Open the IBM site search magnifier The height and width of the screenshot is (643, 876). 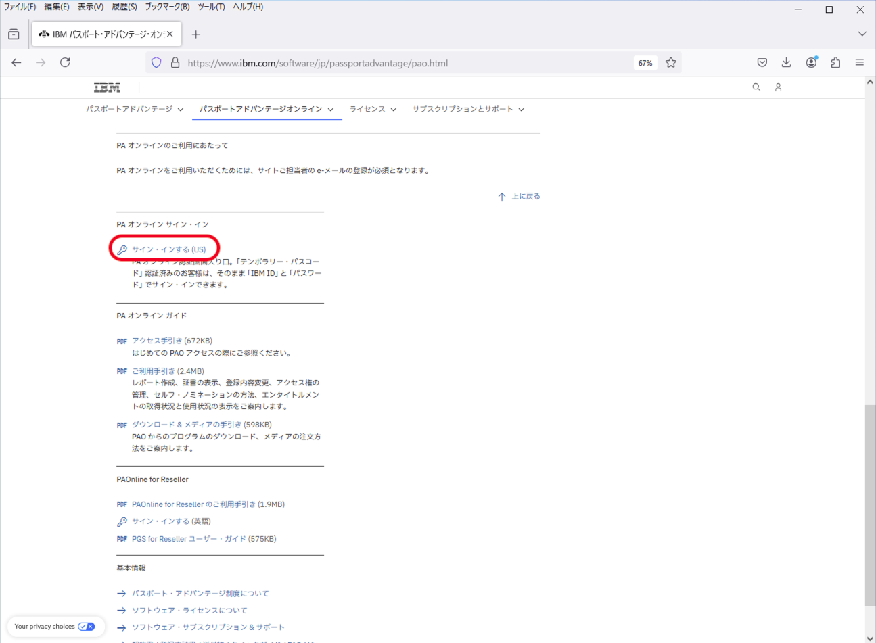(756, 87)
